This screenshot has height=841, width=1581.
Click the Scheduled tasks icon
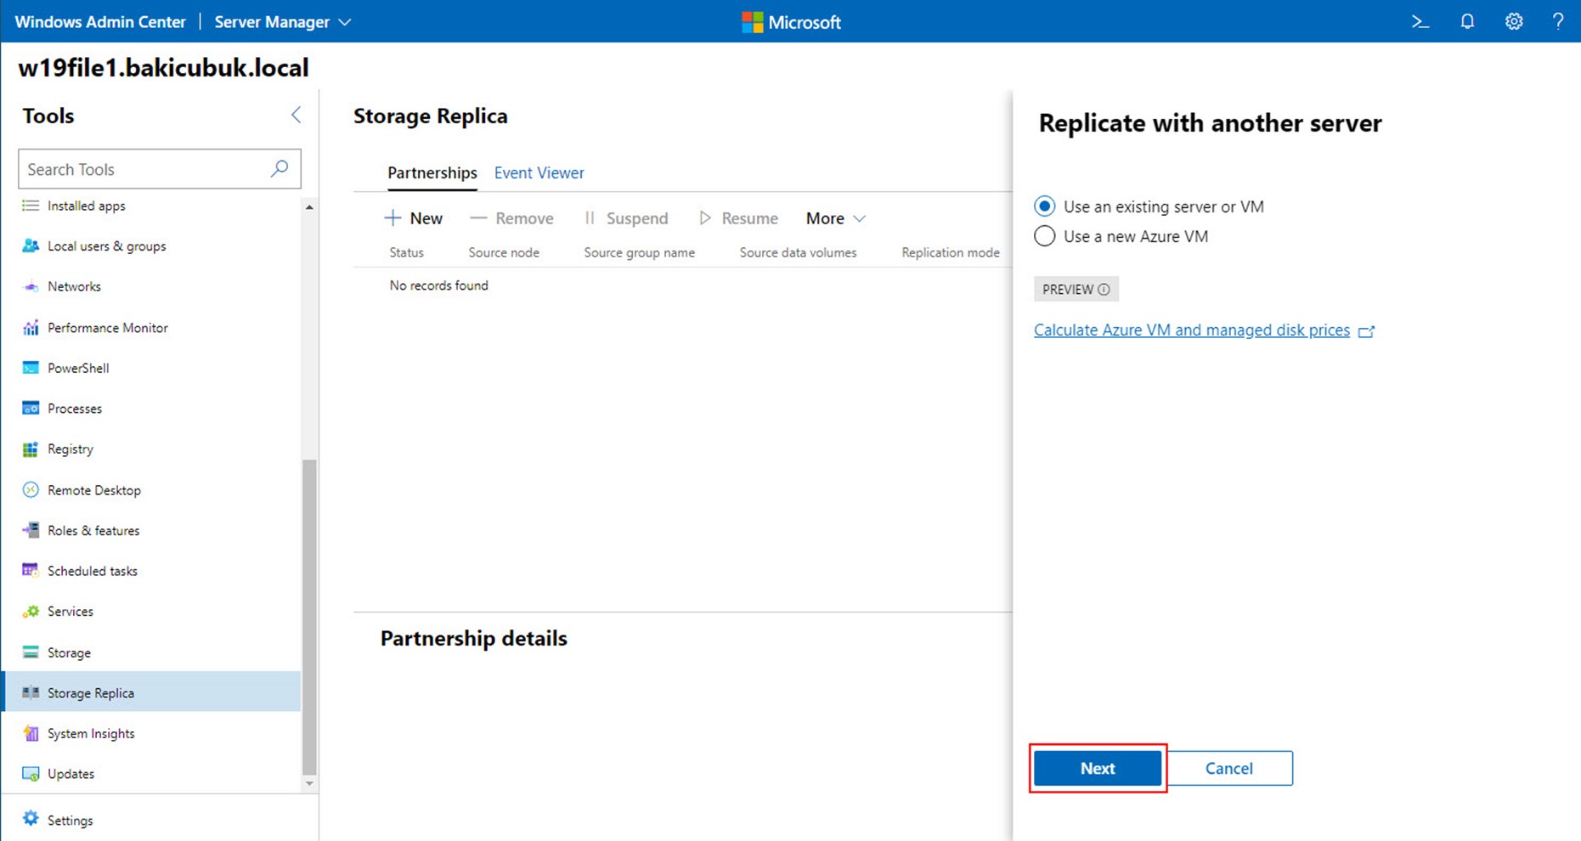click(31, 571)
